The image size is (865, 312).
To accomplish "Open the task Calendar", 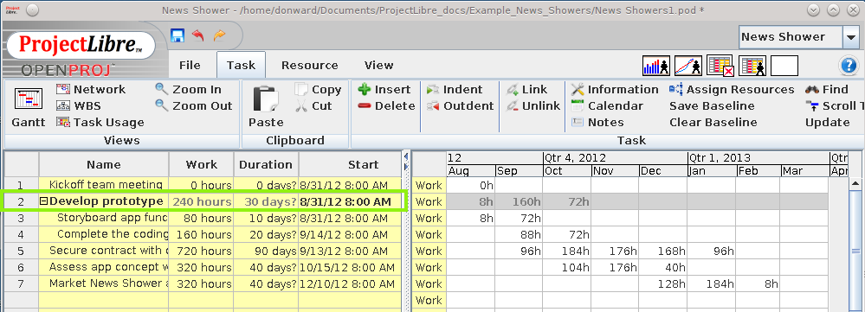I will (x=607, y=105).
